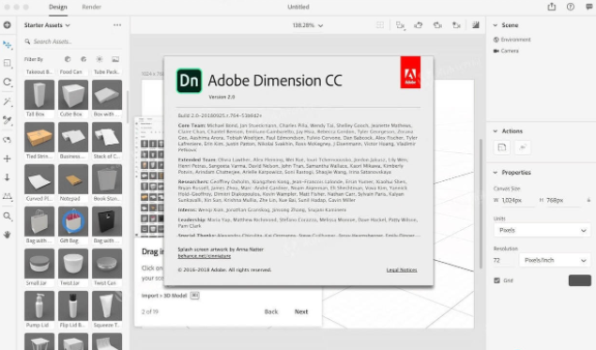Activate the Zoom magnifier tool
The image size is (596, 350).
click(x=8, y=216)
